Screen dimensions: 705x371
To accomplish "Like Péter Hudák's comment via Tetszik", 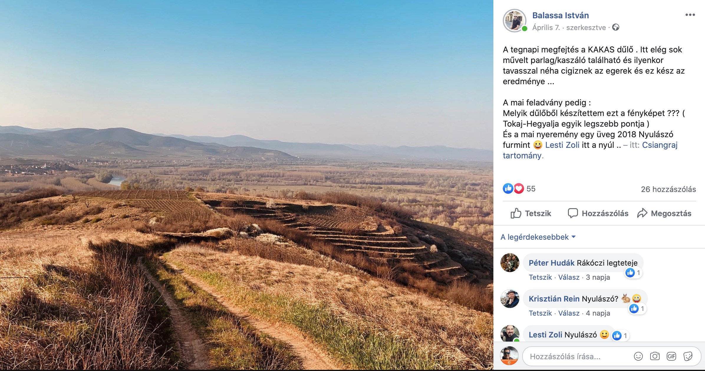I will pos(540,277).
